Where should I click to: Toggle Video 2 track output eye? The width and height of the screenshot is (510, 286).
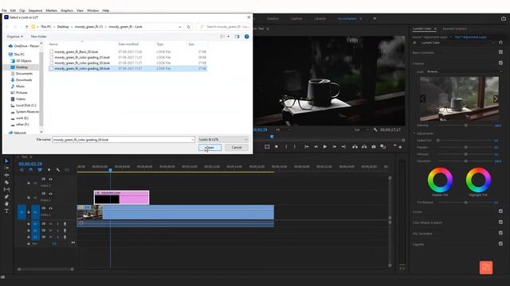pos(50,194)
